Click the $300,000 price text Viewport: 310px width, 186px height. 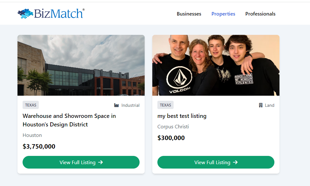pyautogui.click(x=171, y=138)
